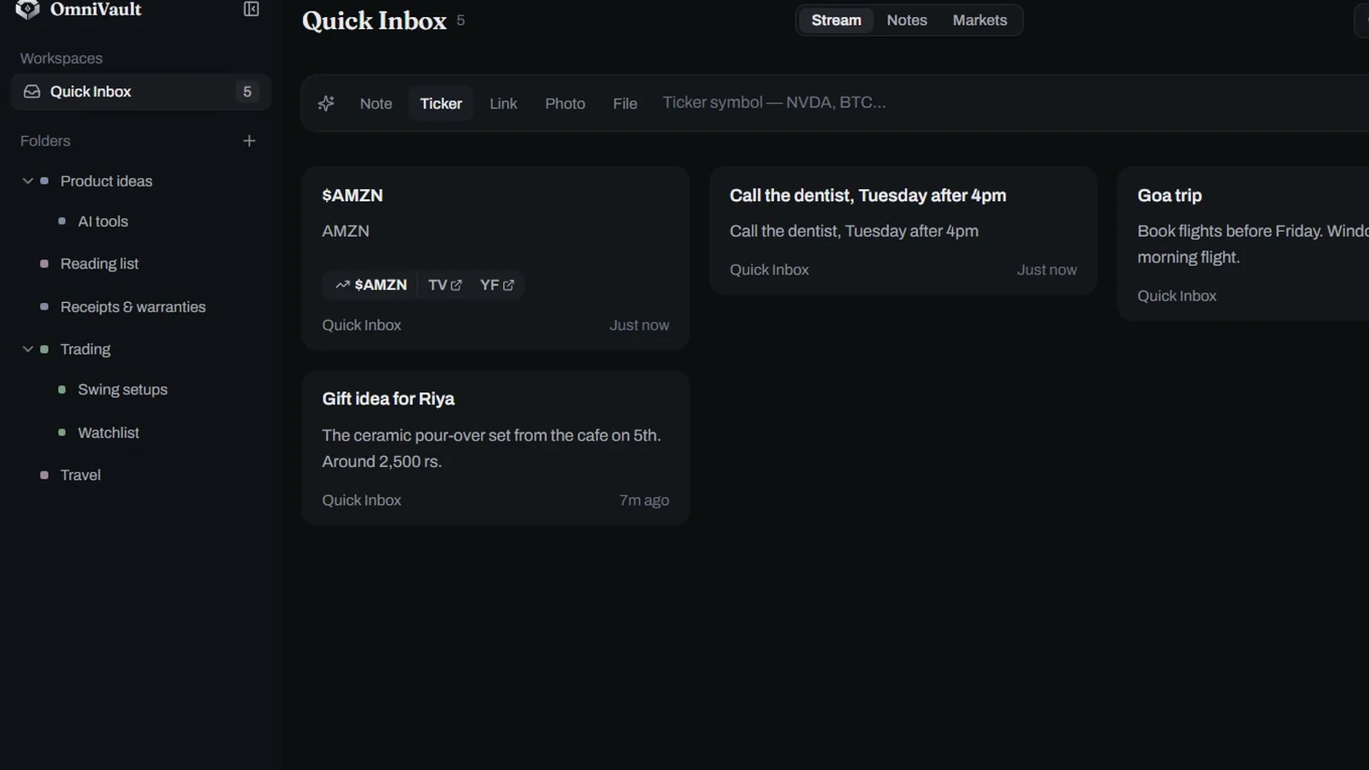The width and height of the screenshot is (1369, 770).
Task: Click the Folders section header
Action: tap(45, 140)
